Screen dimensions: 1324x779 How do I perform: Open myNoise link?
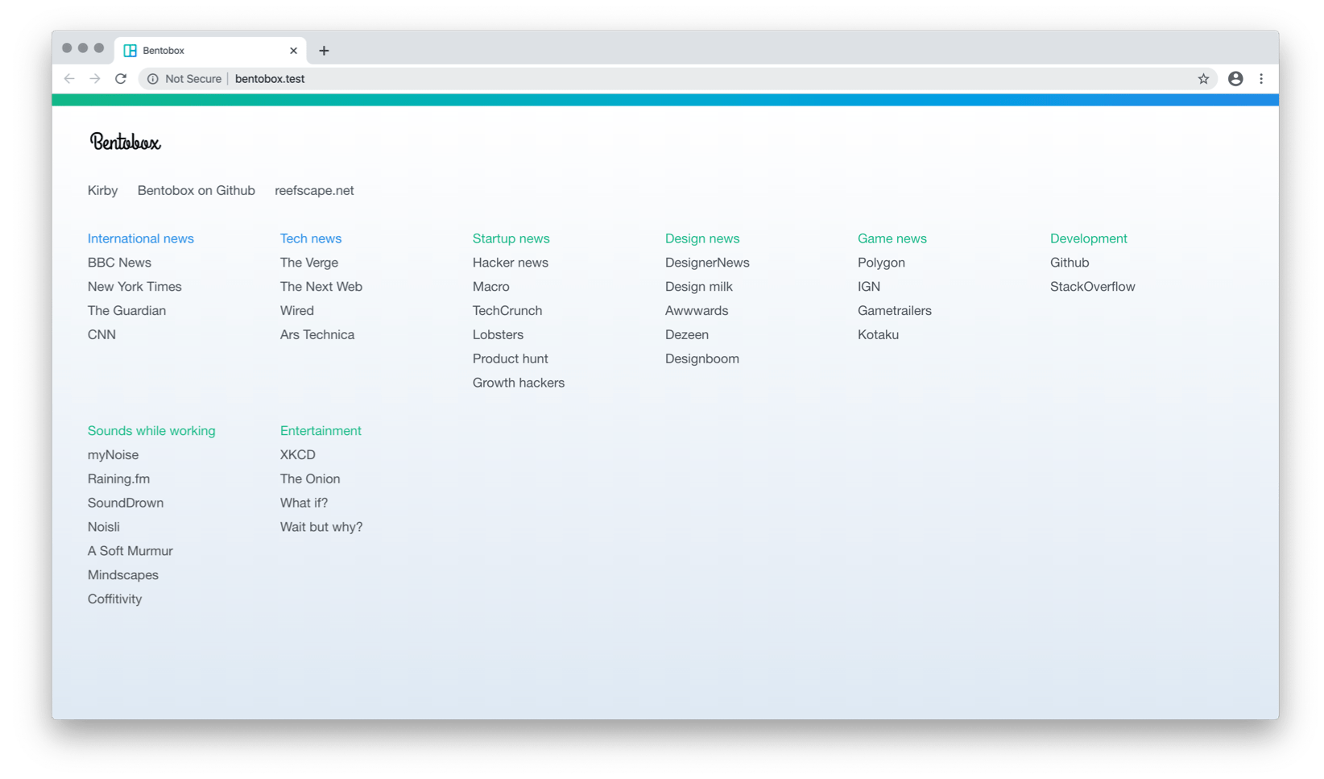[113, 455]
